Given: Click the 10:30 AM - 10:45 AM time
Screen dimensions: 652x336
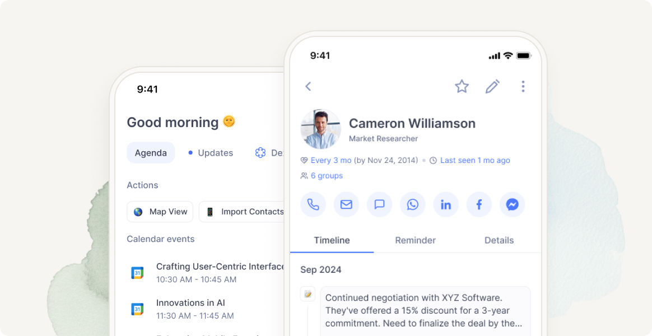Looking at the screenshot, I should click(196, 280).
